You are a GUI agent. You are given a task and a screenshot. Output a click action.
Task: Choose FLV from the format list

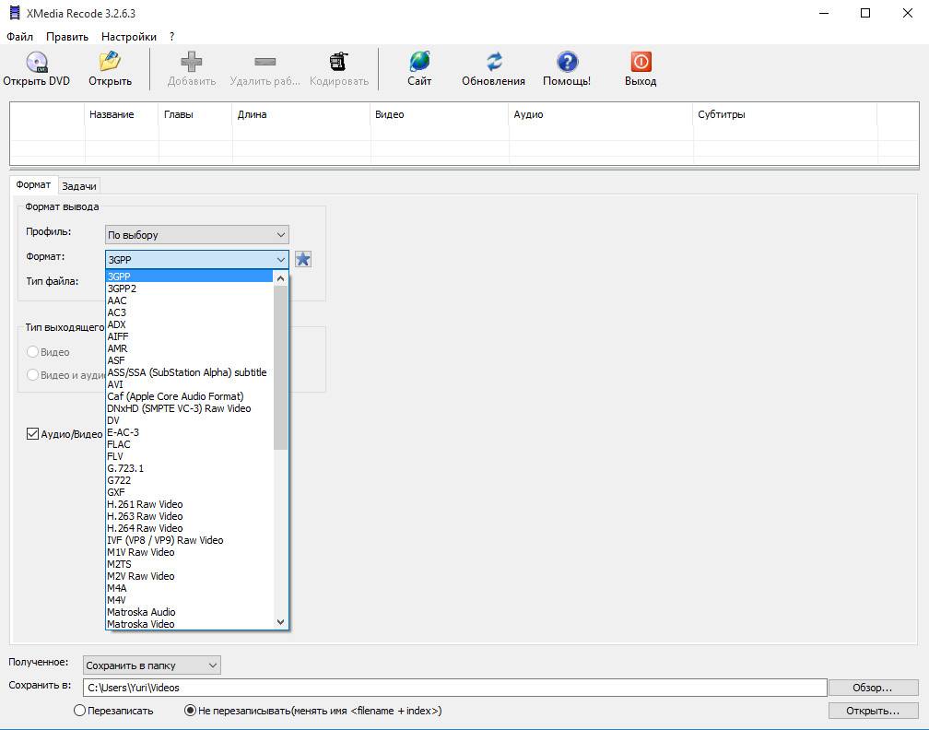[190, 456]
